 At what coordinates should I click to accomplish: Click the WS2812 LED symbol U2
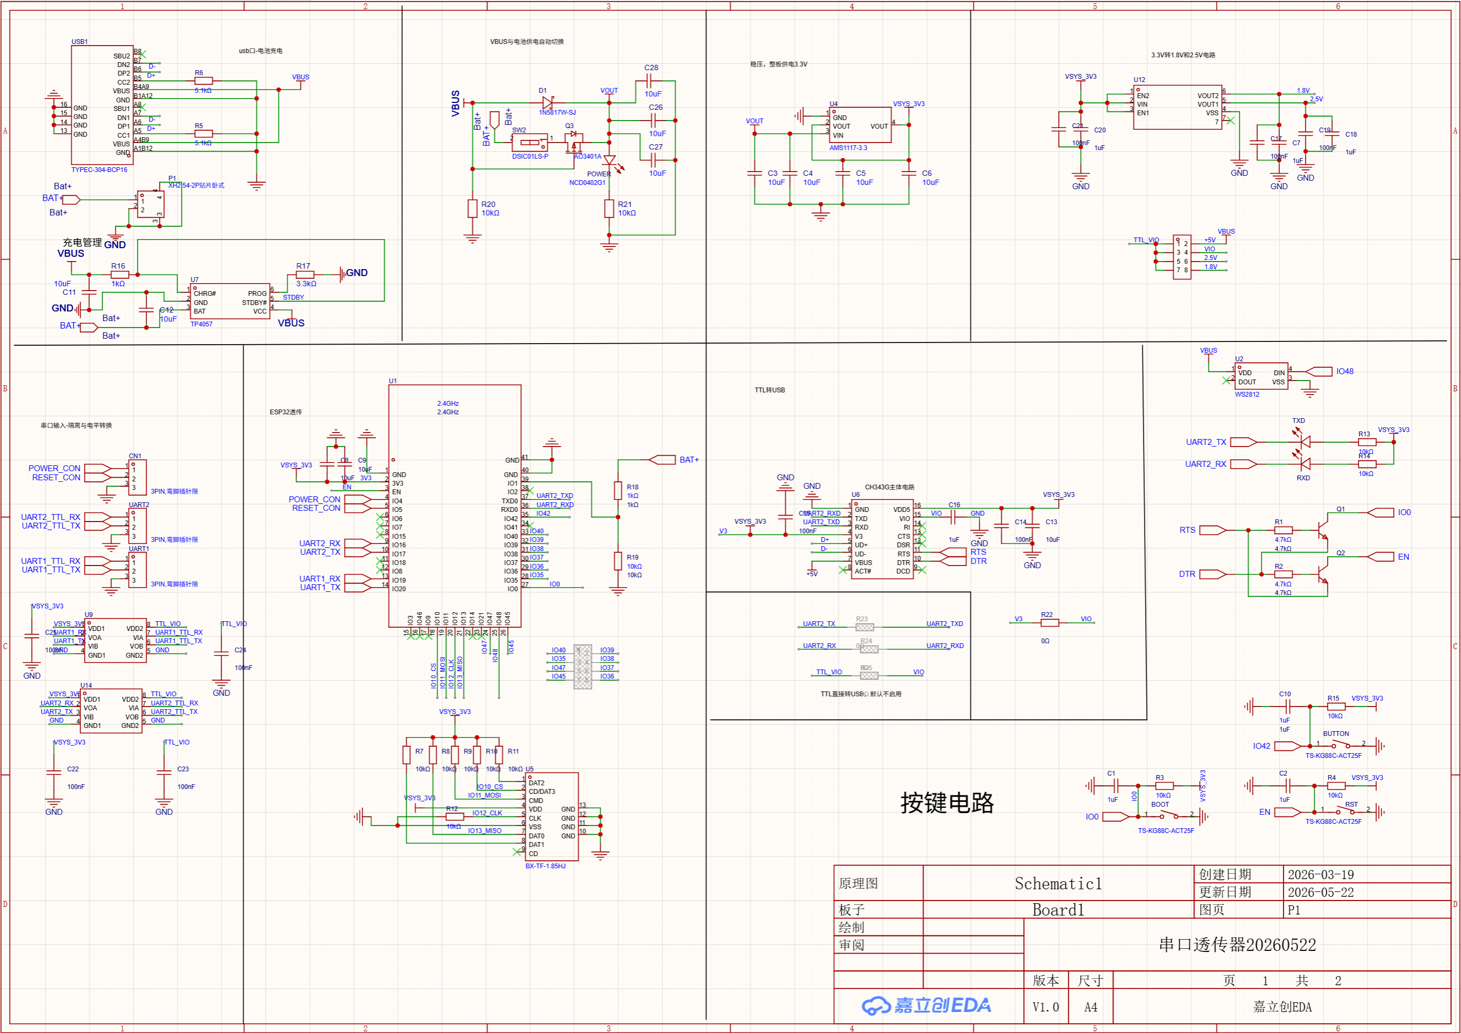coord(1261,376)
